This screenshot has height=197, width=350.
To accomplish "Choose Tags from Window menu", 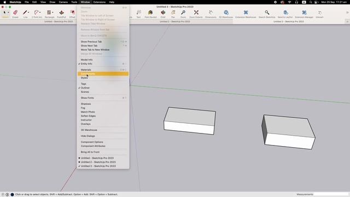I will click(103, 84).
